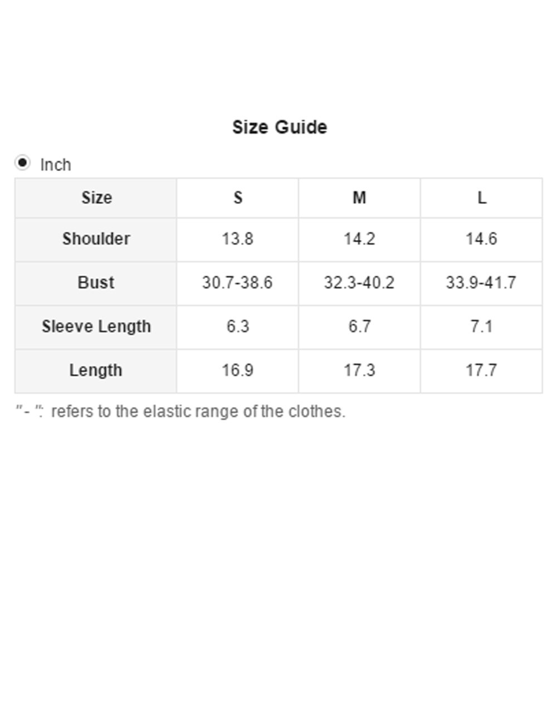557x724 pixels.
Task: Select the S size column header
Action: coord(238,198)
